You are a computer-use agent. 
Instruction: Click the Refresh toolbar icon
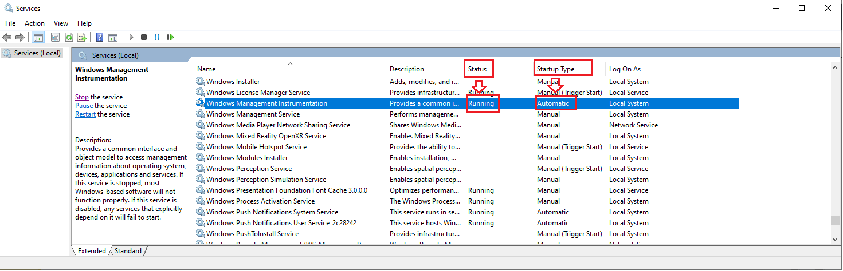tap(68, 37)
